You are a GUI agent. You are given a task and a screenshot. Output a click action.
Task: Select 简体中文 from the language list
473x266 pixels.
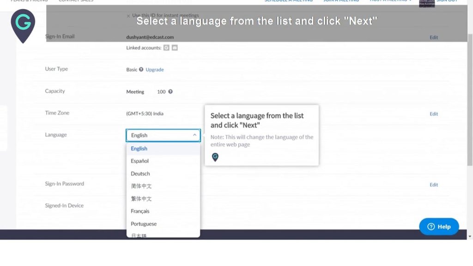pos(141,186)
